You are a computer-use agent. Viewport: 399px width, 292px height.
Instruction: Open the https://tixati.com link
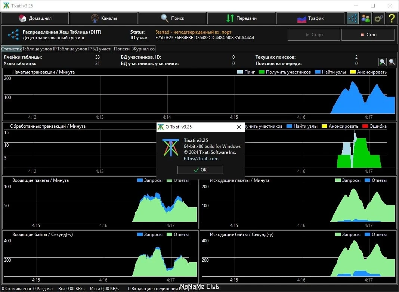pos(201,159)
